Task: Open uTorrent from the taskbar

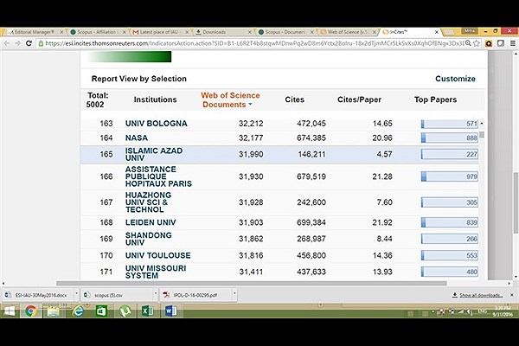Action: click(125, 311)
